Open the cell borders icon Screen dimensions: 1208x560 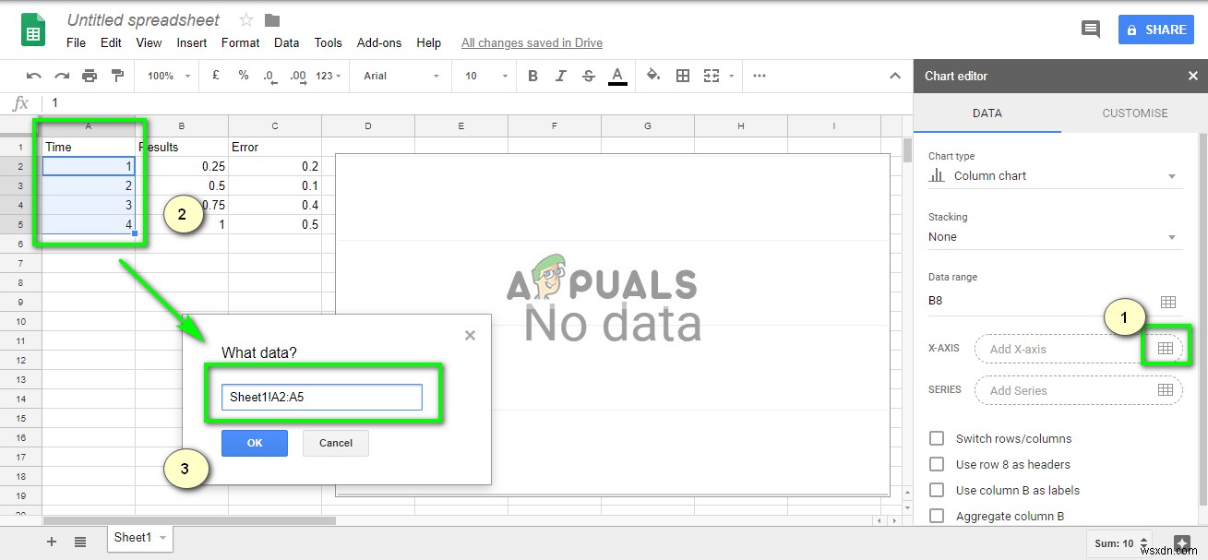[683, 76]
